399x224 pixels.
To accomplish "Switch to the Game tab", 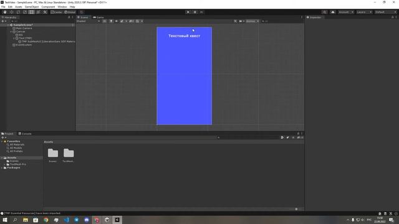I will tap(99, 17).
